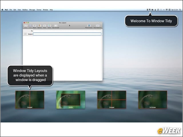Open the Window menu
The image size is (183, 137).
click(45, 10)
